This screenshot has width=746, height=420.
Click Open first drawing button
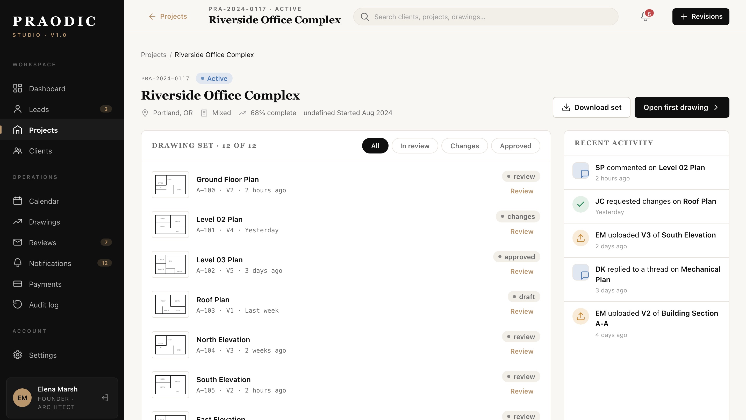(682, 107)
